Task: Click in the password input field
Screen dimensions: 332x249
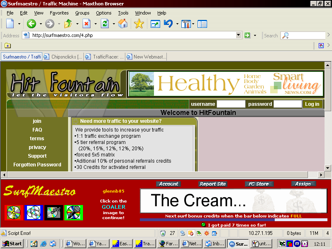Action: [288, 104]
